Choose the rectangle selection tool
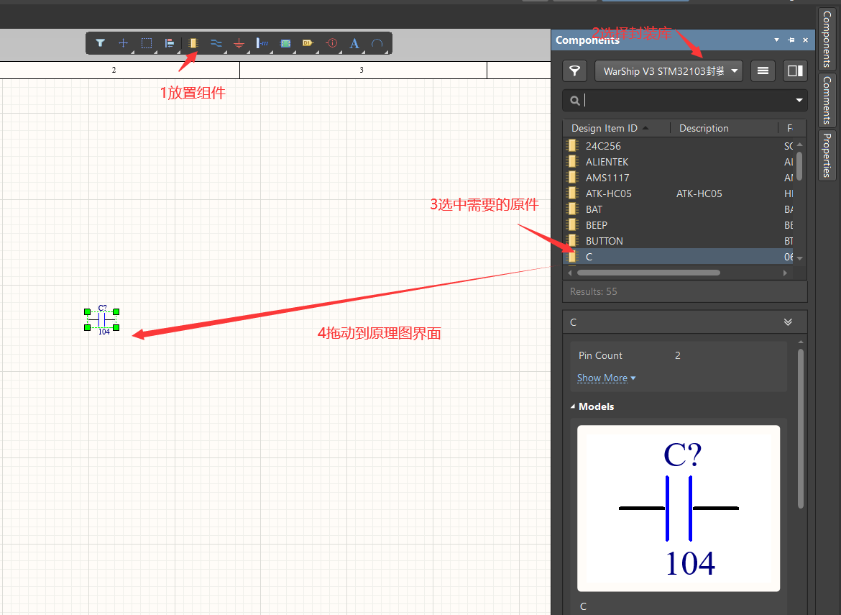 click(147, 43)
